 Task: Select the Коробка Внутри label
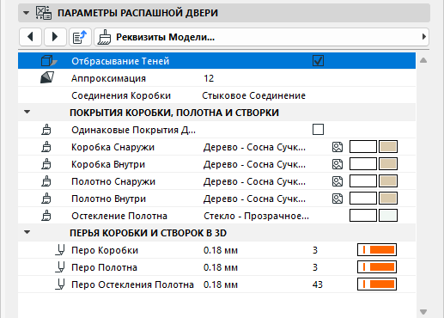[x=108, y=164]
